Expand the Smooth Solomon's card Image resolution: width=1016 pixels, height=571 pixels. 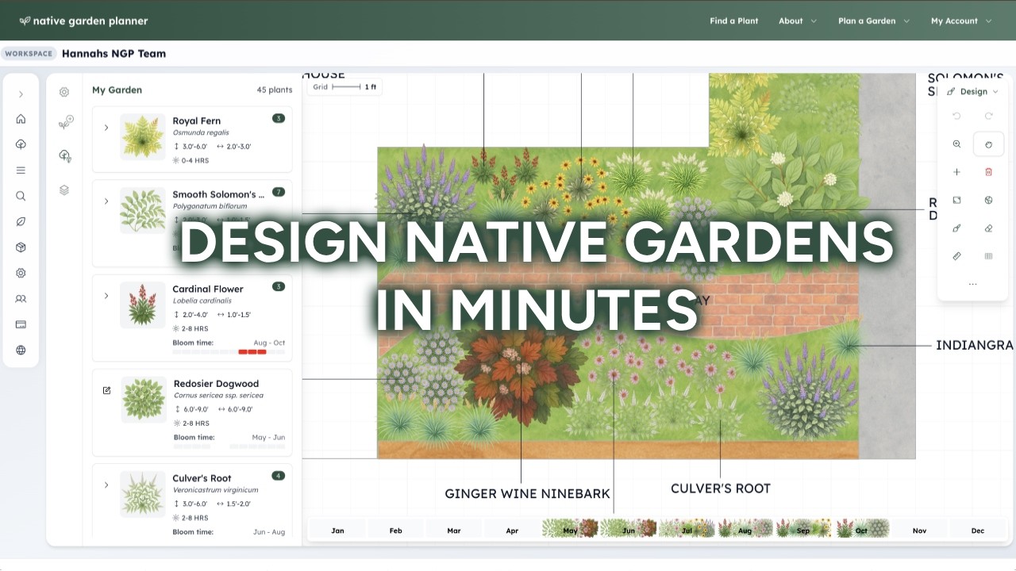tap(106, 201)
